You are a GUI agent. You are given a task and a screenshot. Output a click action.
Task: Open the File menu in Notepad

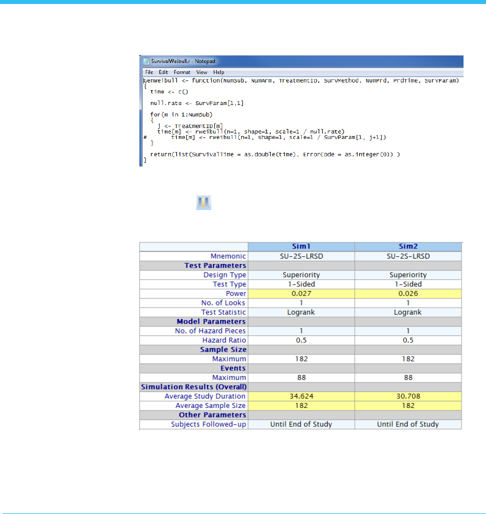tap(149, 72)
